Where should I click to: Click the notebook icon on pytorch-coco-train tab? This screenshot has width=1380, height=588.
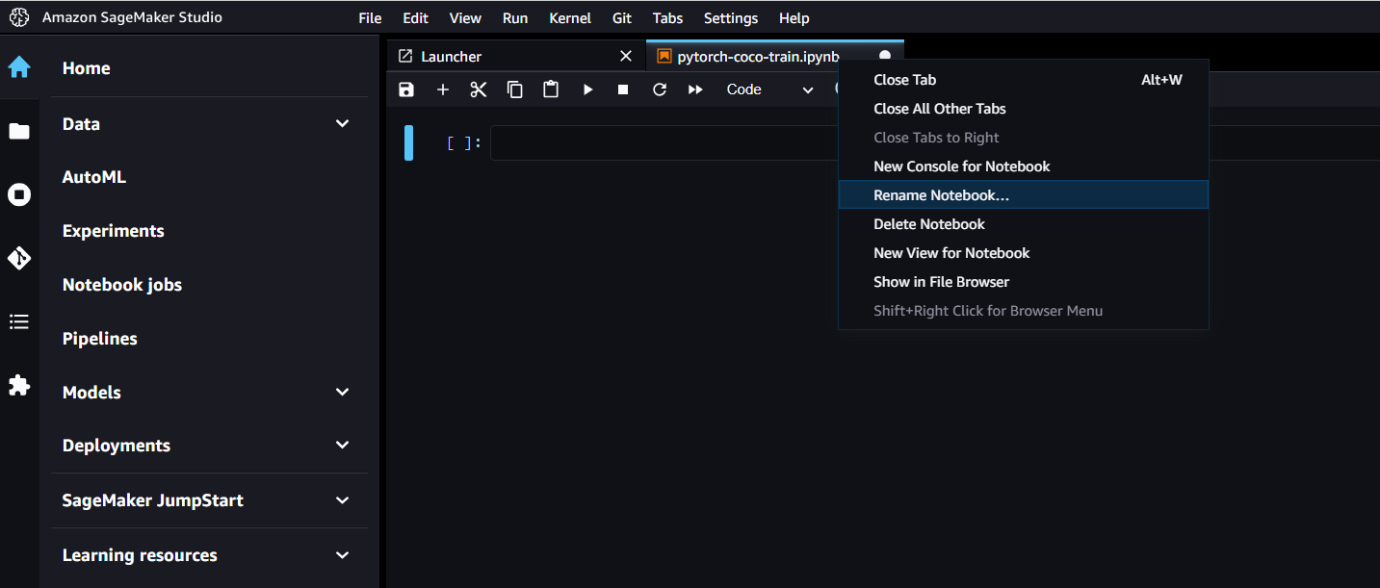(x=664, y=57)
